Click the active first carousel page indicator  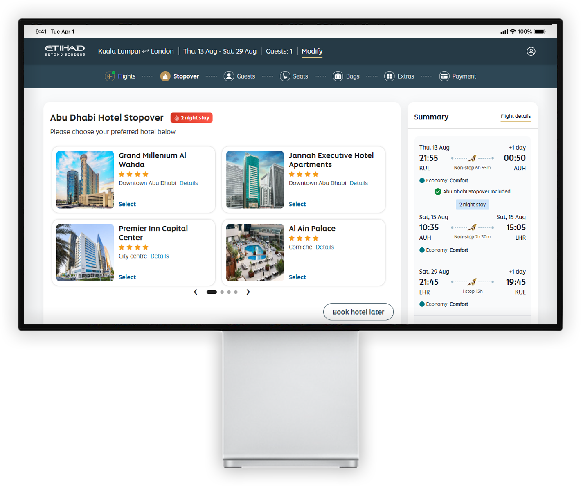click(212, 292)
